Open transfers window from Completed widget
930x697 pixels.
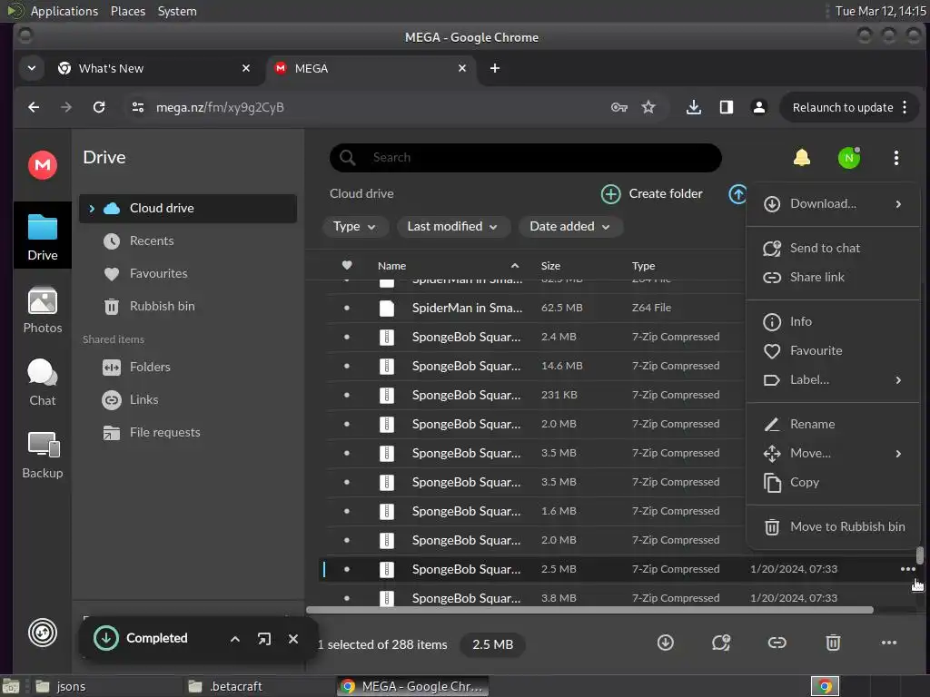click(264, 639)
